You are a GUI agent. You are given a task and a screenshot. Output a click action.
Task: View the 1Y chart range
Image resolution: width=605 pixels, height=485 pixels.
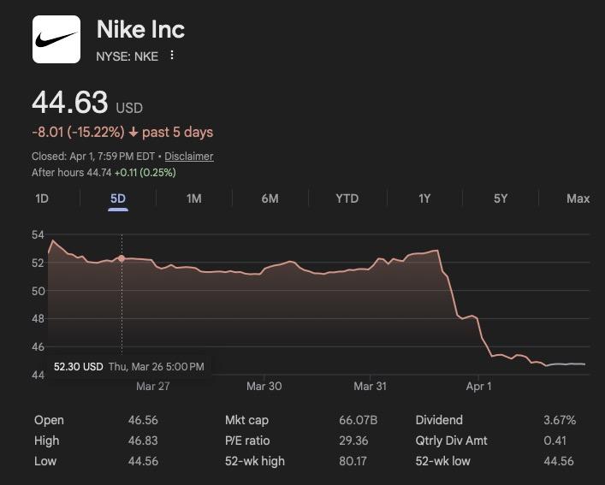click(x=424, y=198)
